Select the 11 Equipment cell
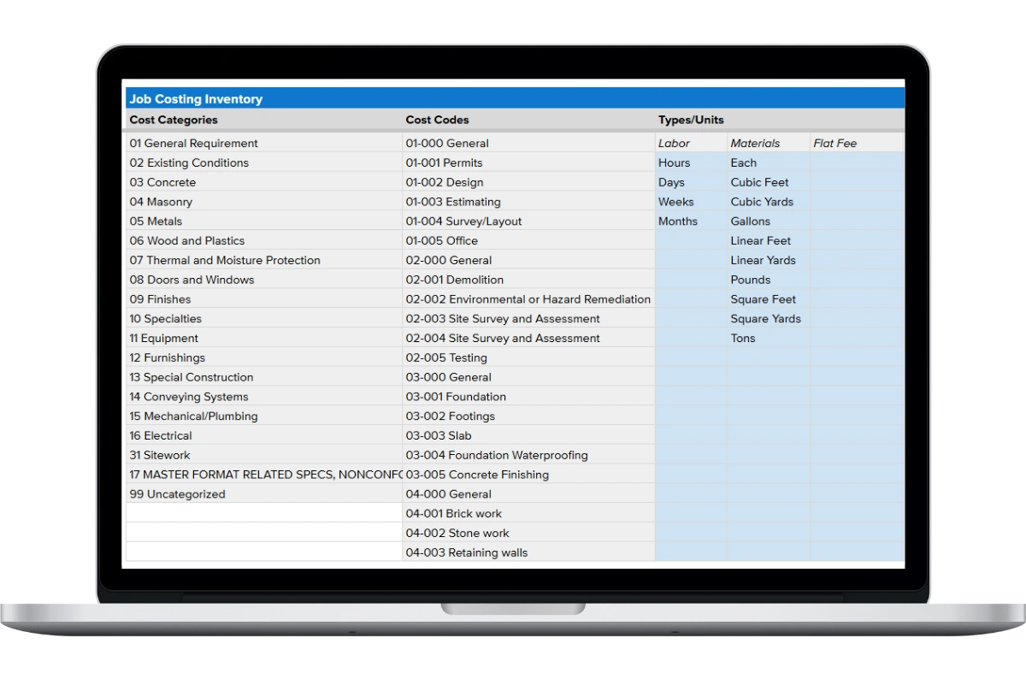Viewport: 1026px width, 679px height. 263,338
